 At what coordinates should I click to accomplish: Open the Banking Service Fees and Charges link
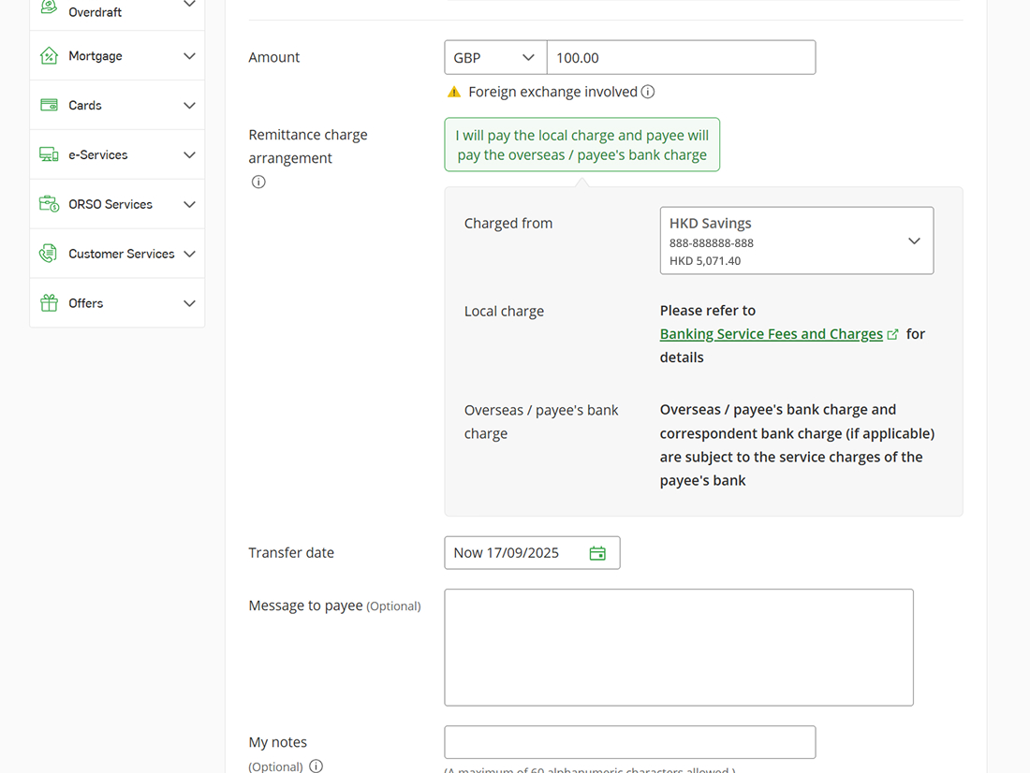click(x=771, y=333)
